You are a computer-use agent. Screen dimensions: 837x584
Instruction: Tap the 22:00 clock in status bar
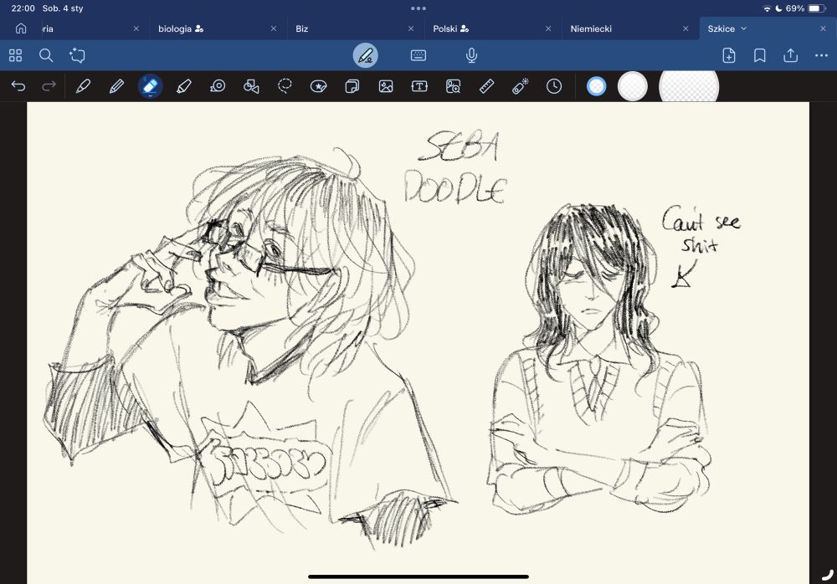(x=23, y=8)
